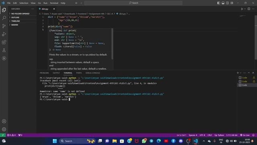Viewport: 257px width, 145px height.
Task: Expand the OUTLINE section
Action: 22,17
